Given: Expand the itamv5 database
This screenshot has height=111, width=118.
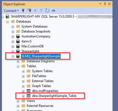Looking at the screenshot, I should pos(13,42).
